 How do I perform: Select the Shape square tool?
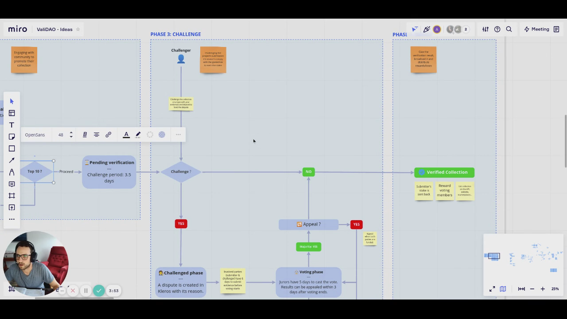[x=12, y=148]
